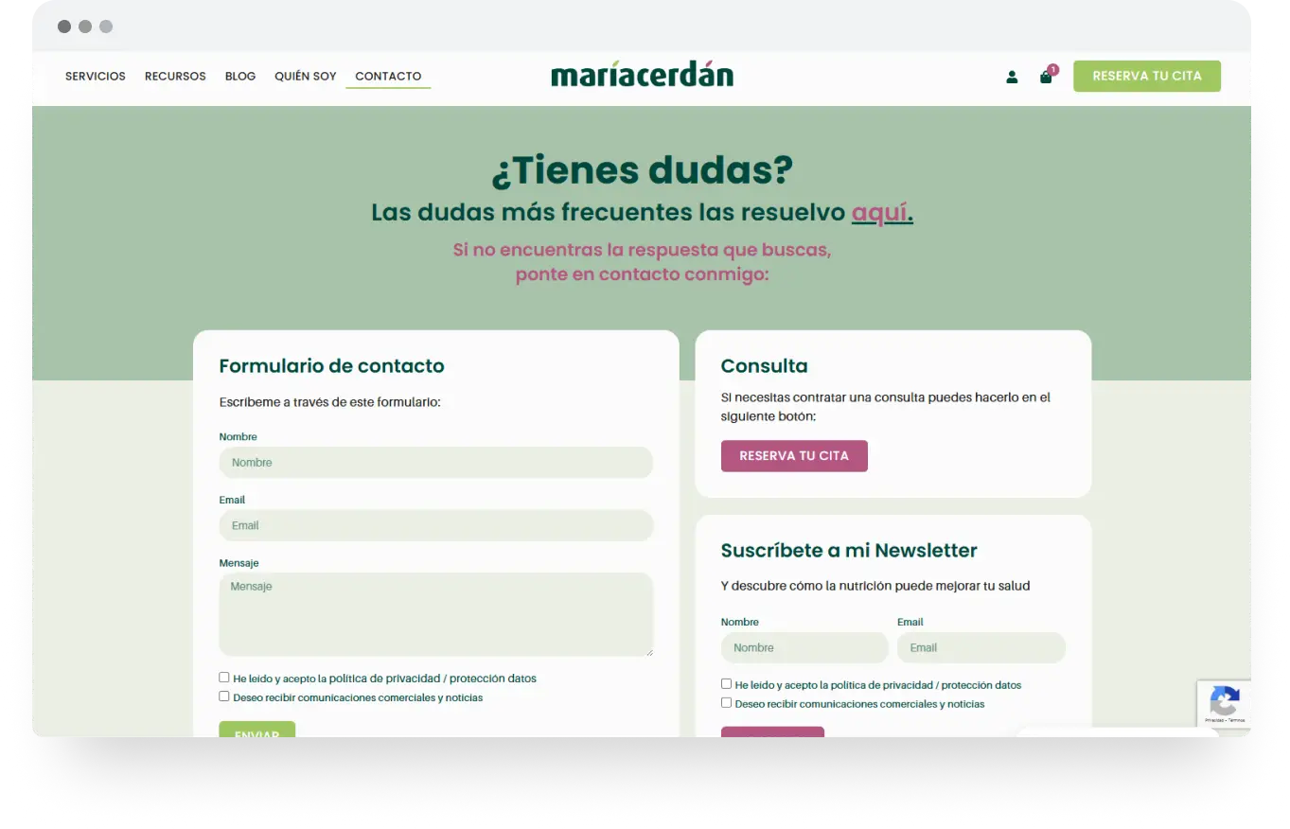Go to the BLOG page
Viewport: 1290px width, 829px height.
(240, 76)
